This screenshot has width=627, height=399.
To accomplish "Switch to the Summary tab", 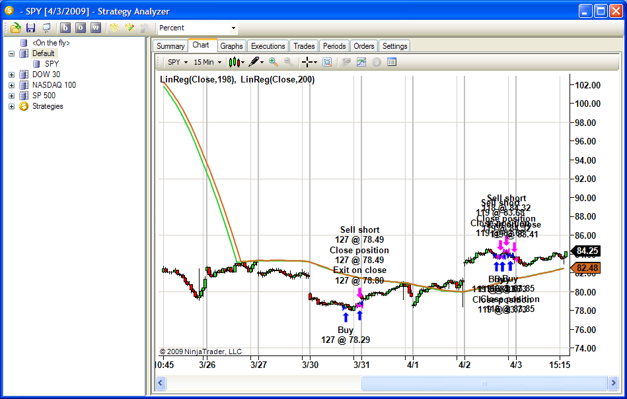I will 170,46.
